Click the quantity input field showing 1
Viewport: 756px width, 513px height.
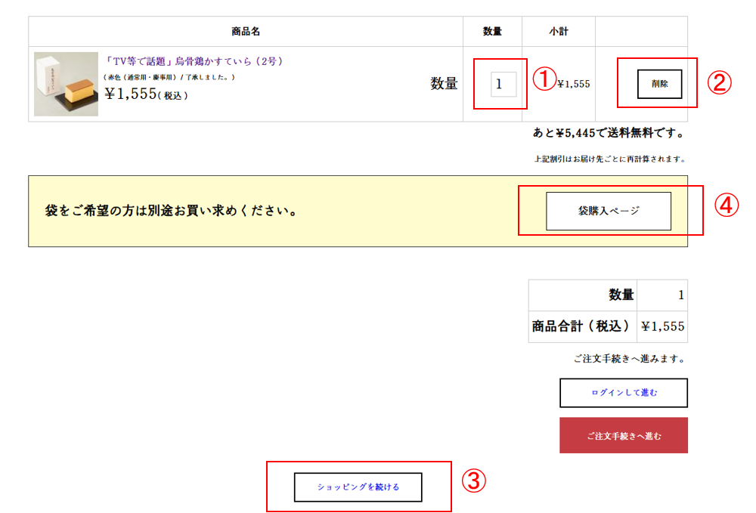503,85
